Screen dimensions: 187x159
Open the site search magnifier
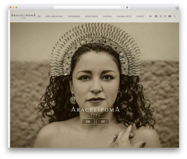coord(175,16)
